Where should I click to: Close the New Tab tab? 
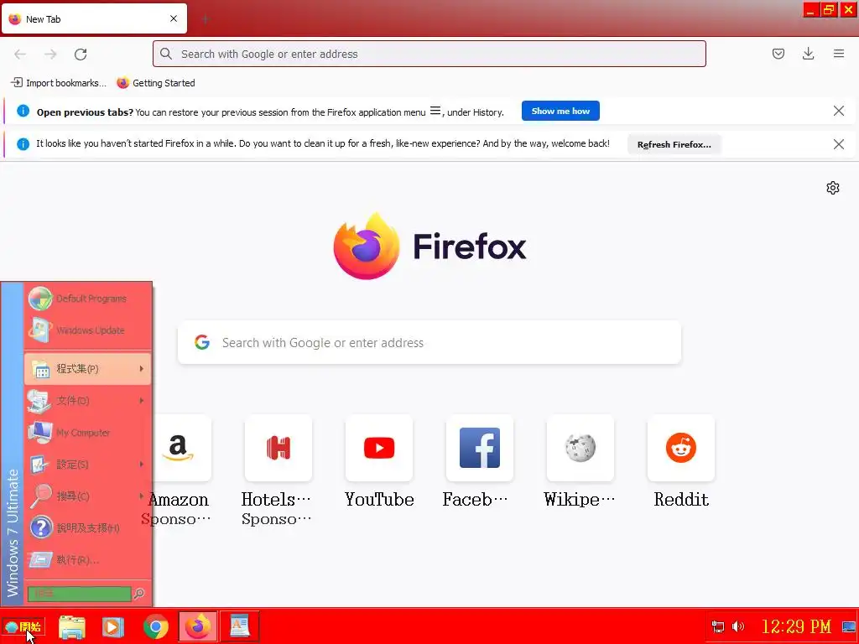(174, 18)
